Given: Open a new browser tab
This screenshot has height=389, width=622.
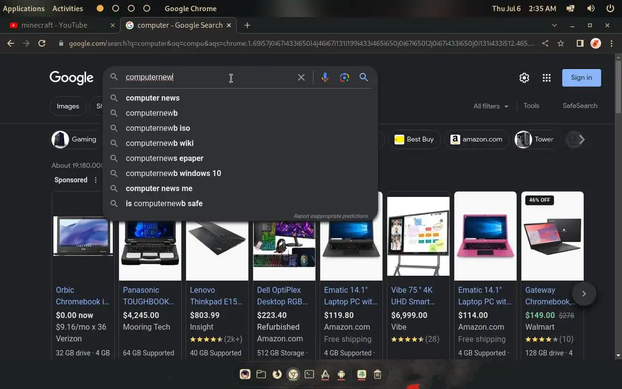Looking at the screenshot, I should [247, 25].
